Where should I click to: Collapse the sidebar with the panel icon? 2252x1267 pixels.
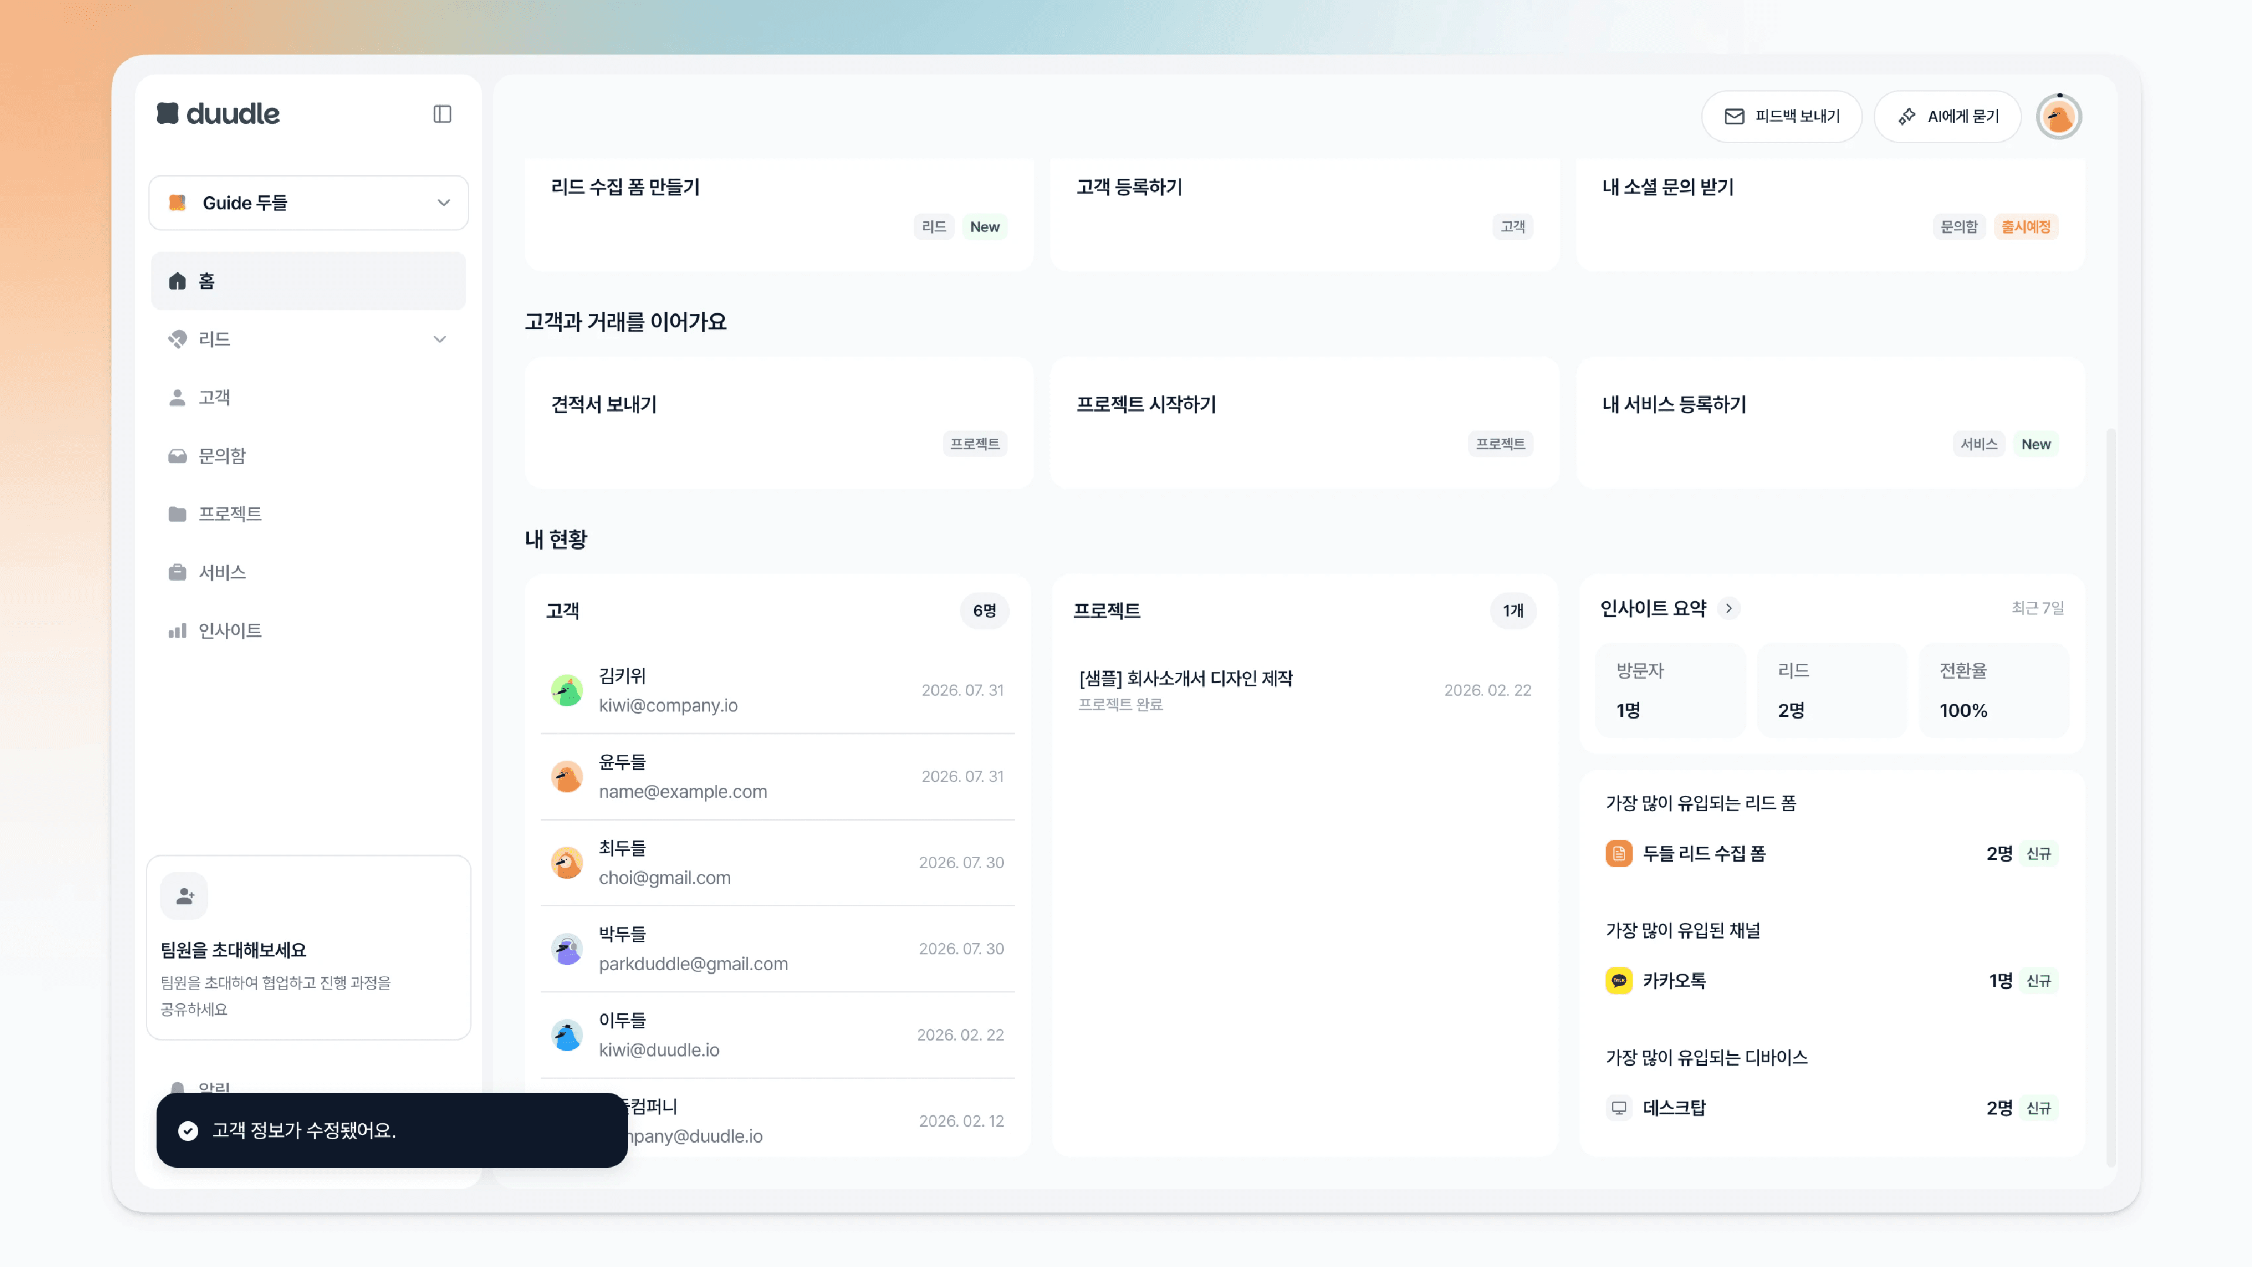442,114
